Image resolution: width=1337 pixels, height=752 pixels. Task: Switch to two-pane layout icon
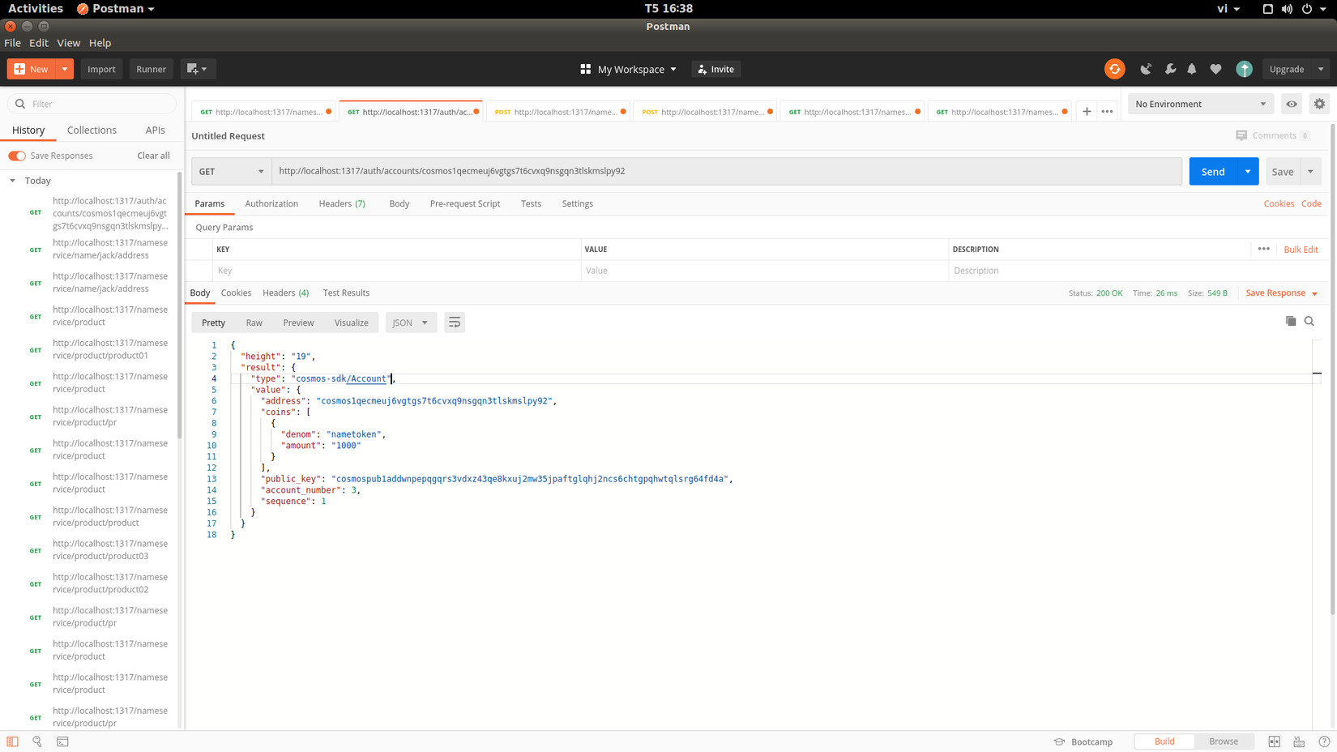(1275, 741)
